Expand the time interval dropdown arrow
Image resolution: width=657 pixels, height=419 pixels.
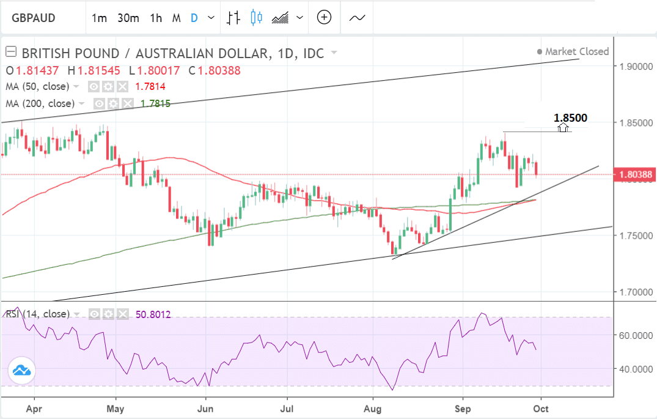(x=211, y=18)
